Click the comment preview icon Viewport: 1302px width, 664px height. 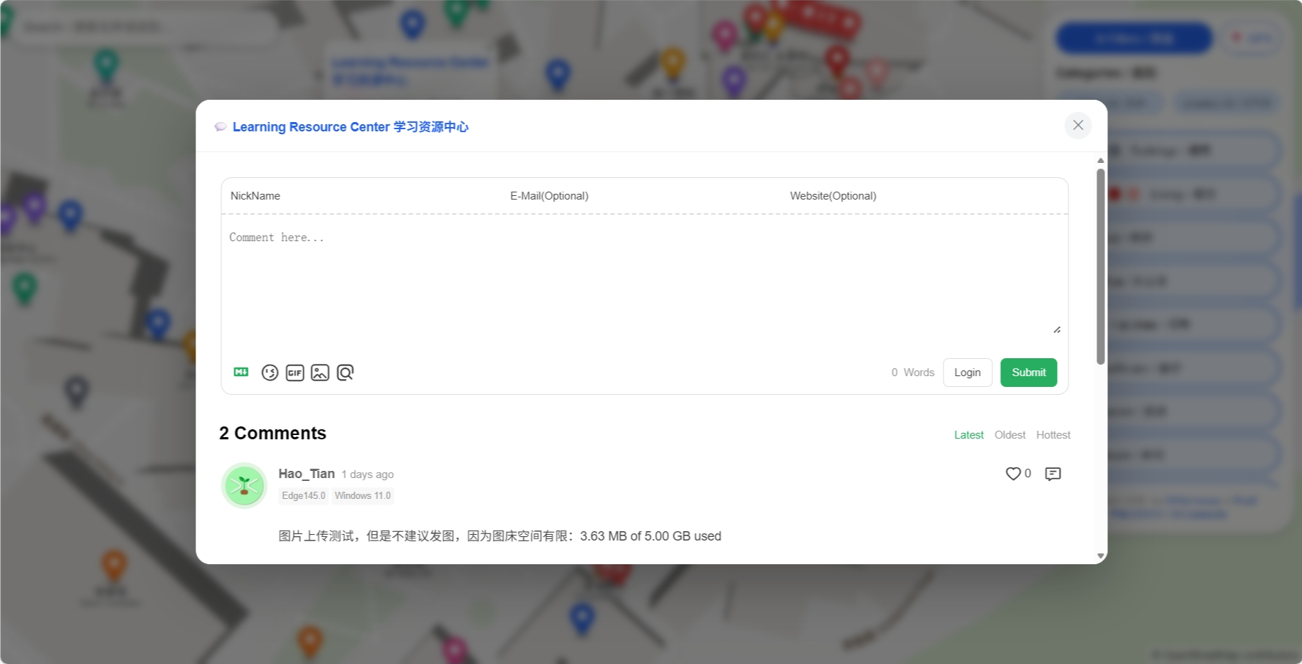click(x=345, y=373)
